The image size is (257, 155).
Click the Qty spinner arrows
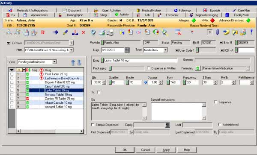tap(104, 82)
